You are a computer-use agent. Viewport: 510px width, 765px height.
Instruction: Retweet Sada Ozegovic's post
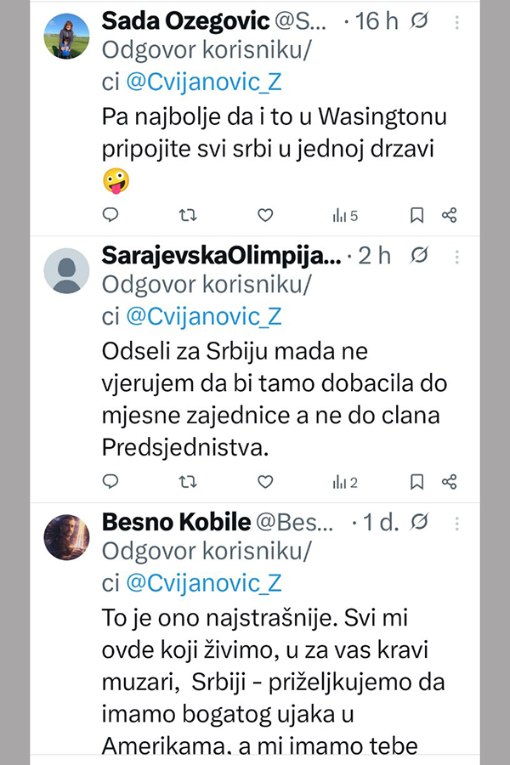[188, 216]
